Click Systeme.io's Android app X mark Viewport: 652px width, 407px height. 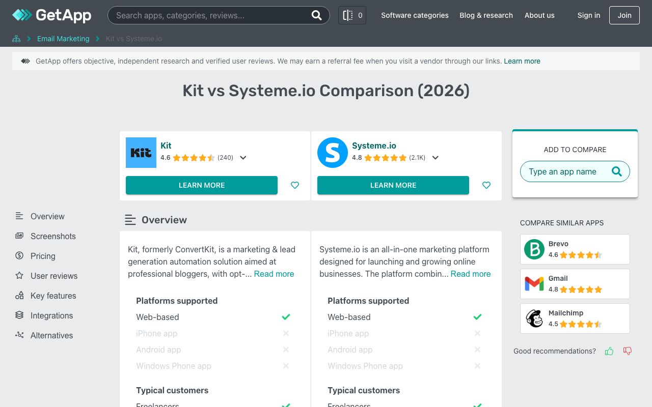click(x=478, y=350)
